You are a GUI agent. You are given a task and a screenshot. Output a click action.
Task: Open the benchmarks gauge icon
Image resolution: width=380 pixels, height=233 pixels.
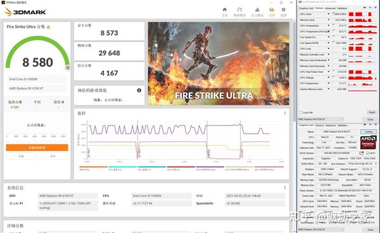(239, 9)
